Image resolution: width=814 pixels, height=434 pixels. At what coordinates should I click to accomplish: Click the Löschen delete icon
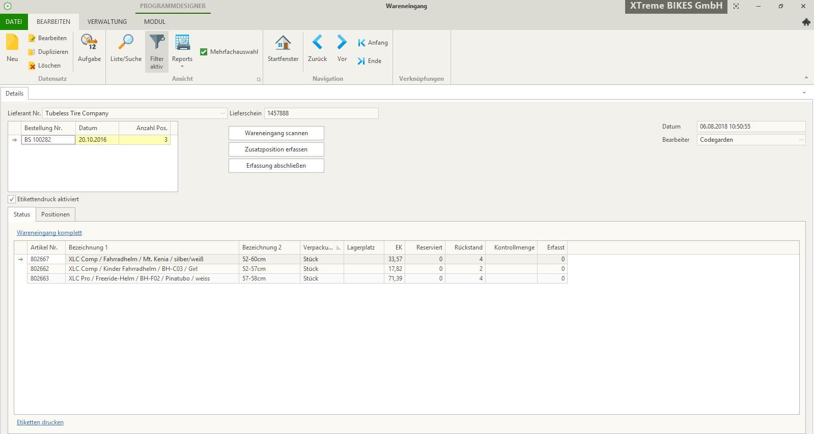pyautogui.click(x=32, y=66)
